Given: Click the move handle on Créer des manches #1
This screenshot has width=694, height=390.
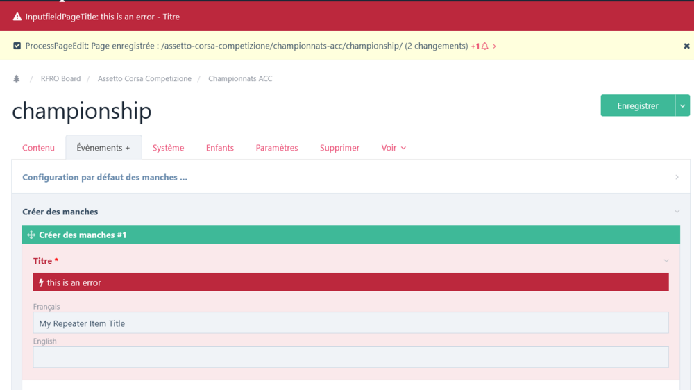Looking at the screenshot, I should pyautogui.click(x=31, y=235).
